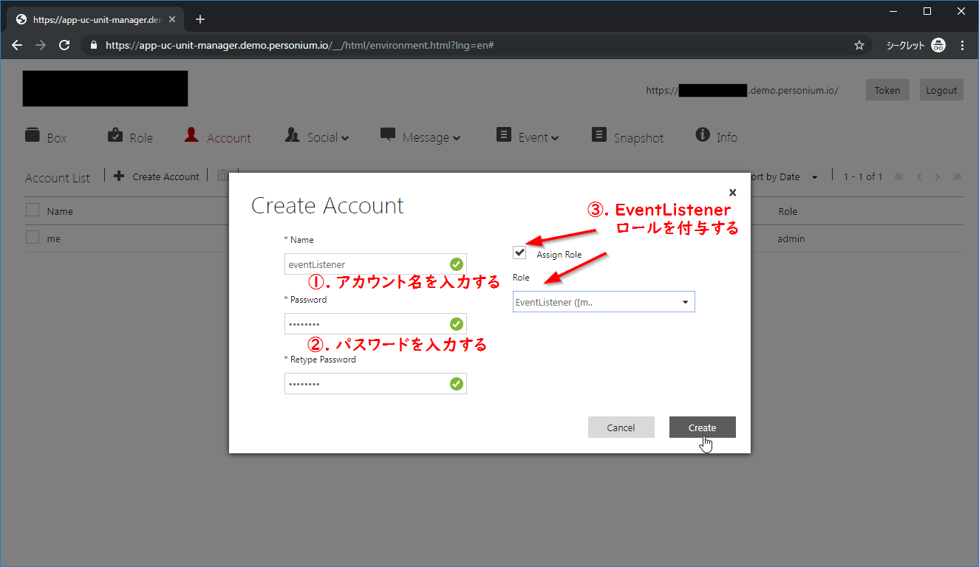Click the Message speech bubble icon
979x567 pixels.
click(x=387, y=134)
